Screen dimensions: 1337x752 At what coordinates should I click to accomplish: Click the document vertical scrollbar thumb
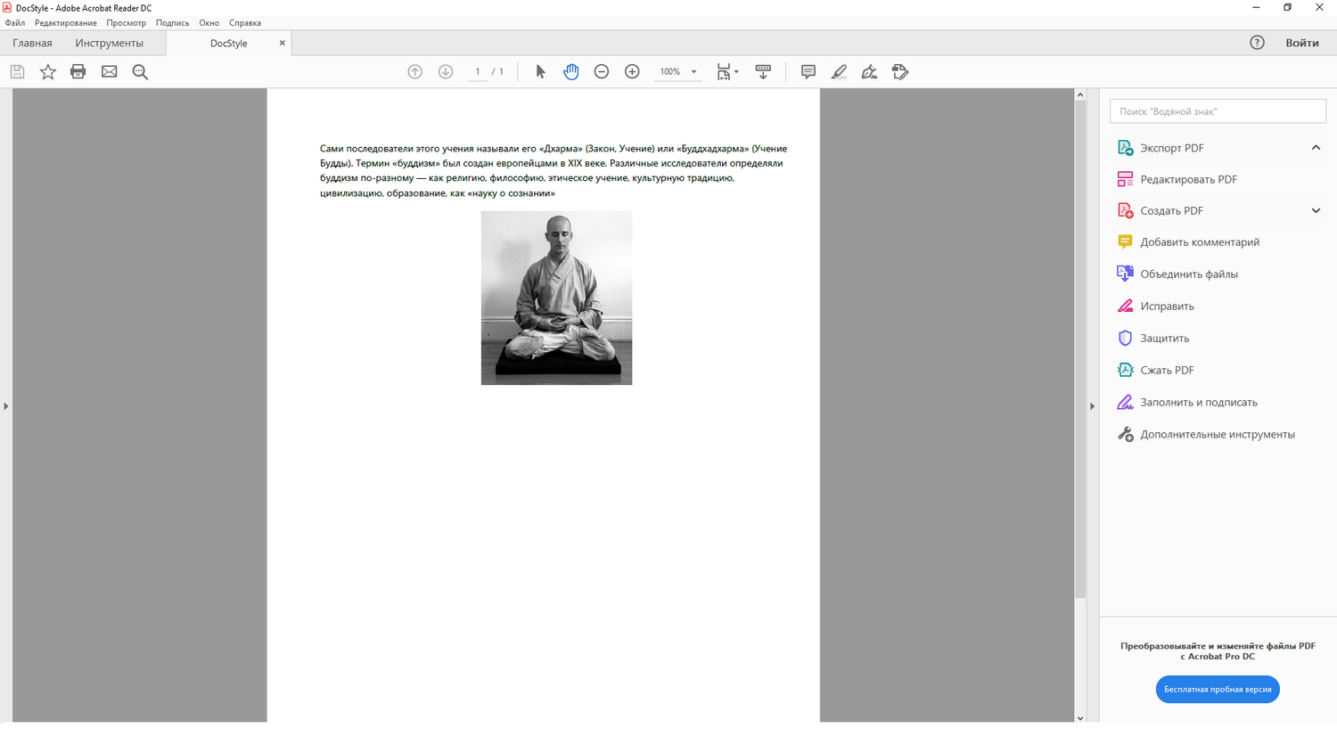tap(1080, 348)
